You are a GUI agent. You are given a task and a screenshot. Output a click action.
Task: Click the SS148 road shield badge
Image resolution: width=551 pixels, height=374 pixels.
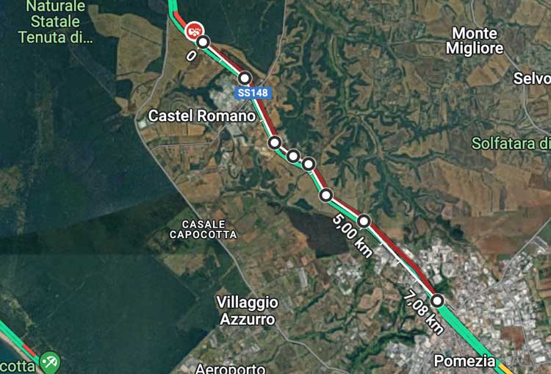pyautogui.click(x=253, y=93)
